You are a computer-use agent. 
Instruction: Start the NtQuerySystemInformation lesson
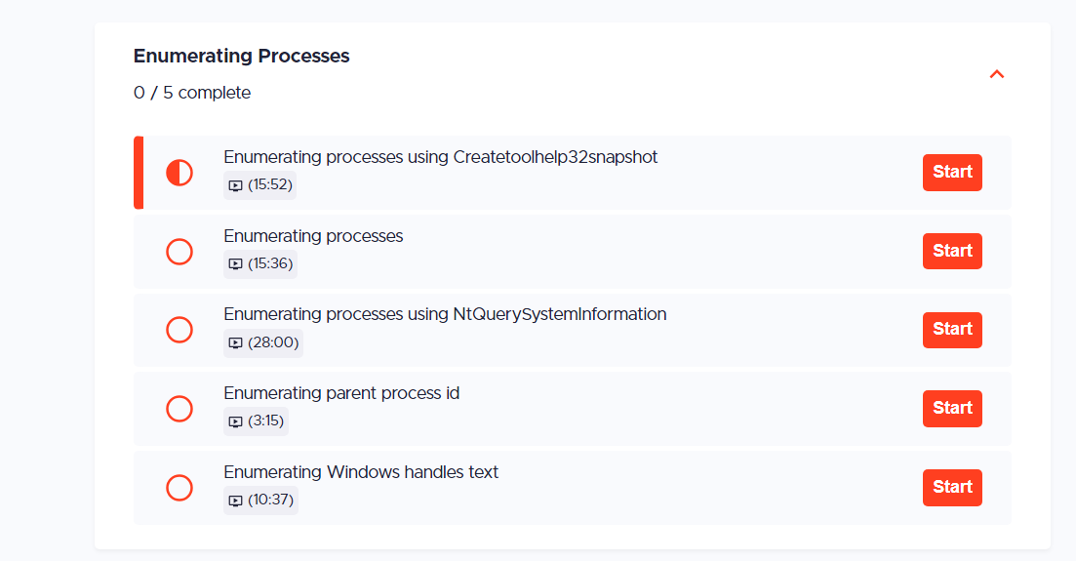coord(952,330)
